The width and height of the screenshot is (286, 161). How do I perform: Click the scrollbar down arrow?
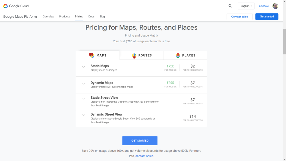284,159
